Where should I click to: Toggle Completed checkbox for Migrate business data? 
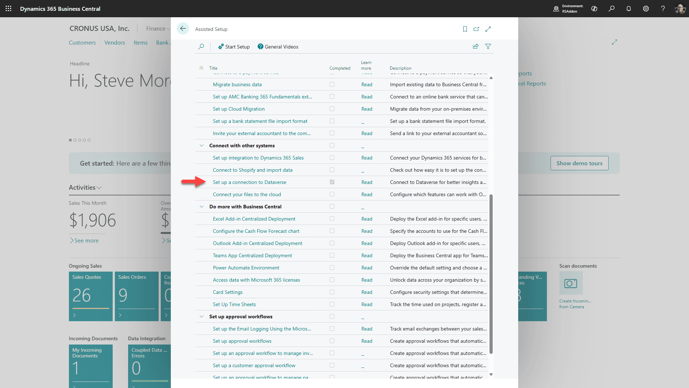coord(332,84)
